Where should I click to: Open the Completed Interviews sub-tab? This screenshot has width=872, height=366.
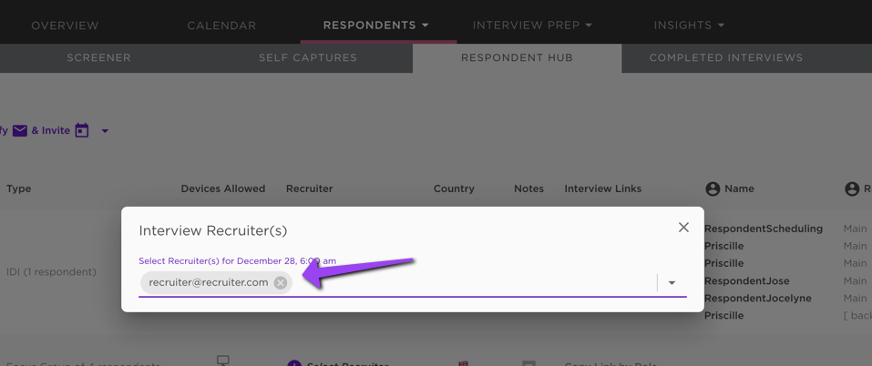pyautogui.click(x=725, y=57)
